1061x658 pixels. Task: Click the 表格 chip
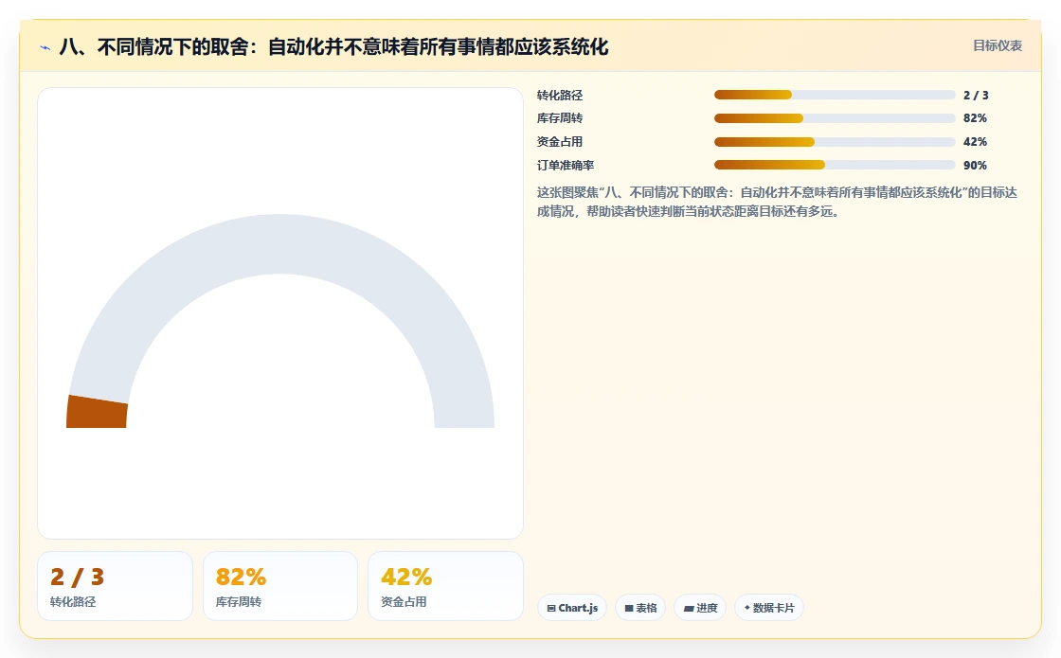click(640, 608)
